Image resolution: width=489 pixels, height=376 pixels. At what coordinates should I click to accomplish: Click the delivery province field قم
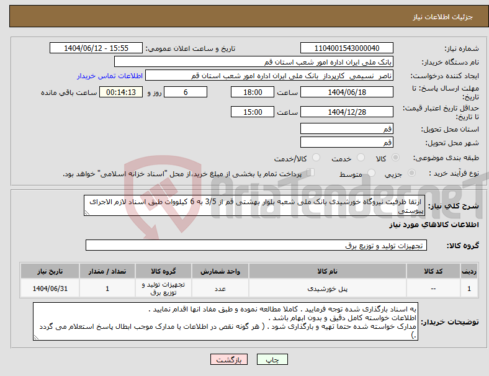point(346,128)
